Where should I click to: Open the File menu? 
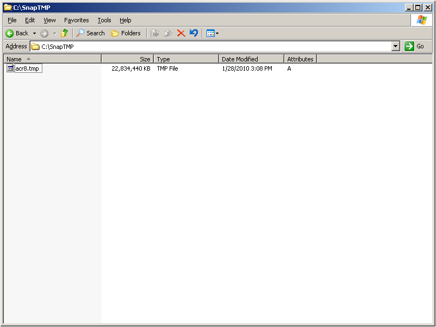click(12, 20)
